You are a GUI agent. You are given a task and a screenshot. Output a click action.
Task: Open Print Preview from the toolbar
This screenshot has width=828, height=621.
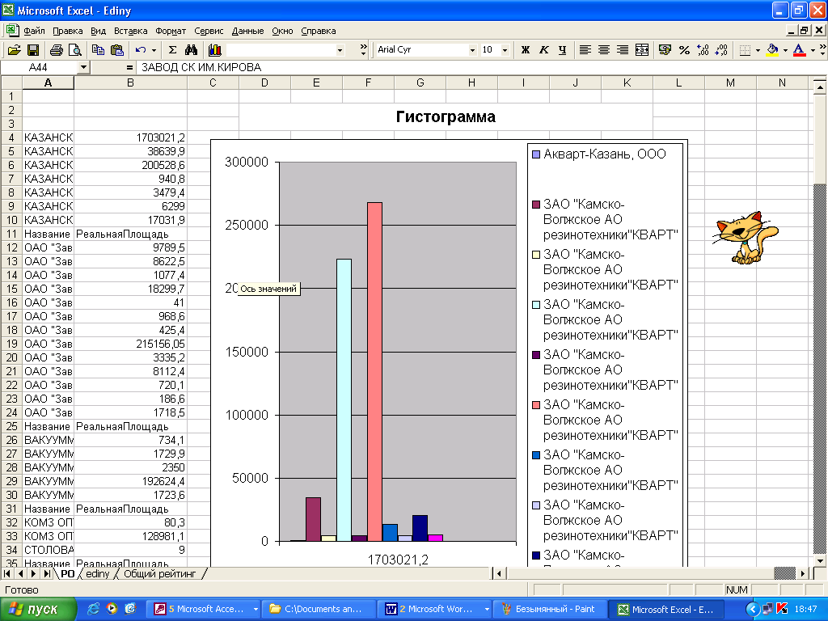pyautogui.click(x=75, y=50)
